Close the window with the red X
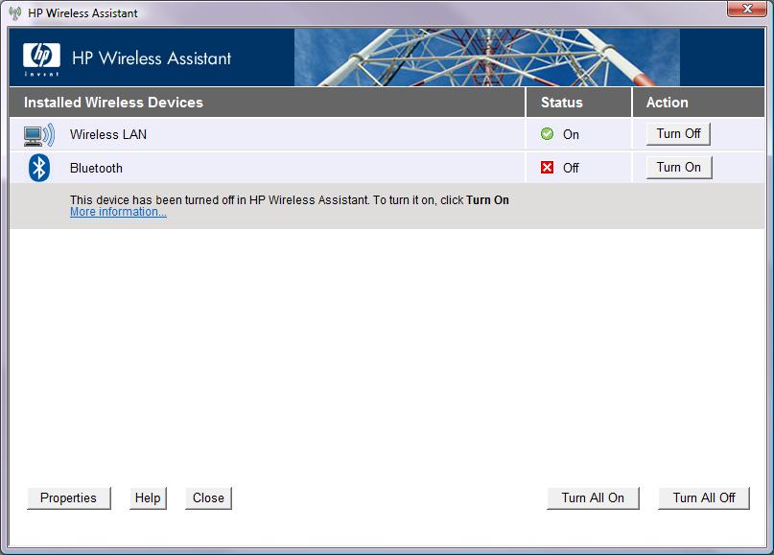Viewport: 774px width, 555px height. (x=747, y=9)
